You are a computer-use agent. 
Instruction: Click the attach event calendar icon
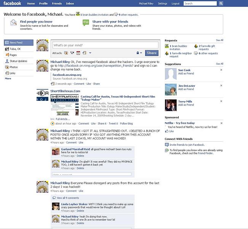pos(78,53)
